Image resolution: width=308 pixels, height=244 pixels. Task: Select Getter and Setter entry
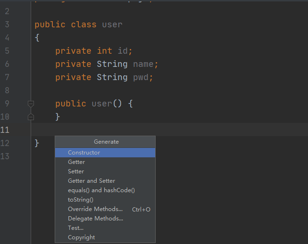[105, 181]
